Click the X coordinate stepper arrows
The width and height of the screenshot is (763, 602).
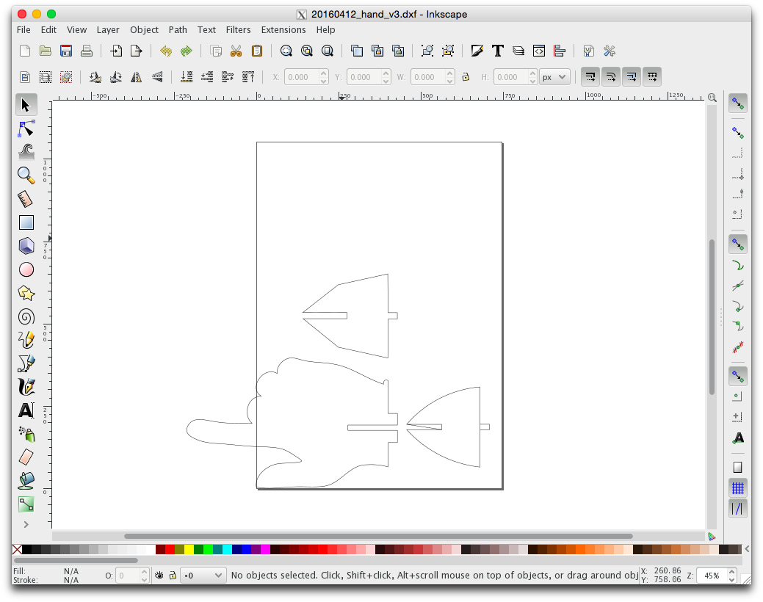point(324,77)
